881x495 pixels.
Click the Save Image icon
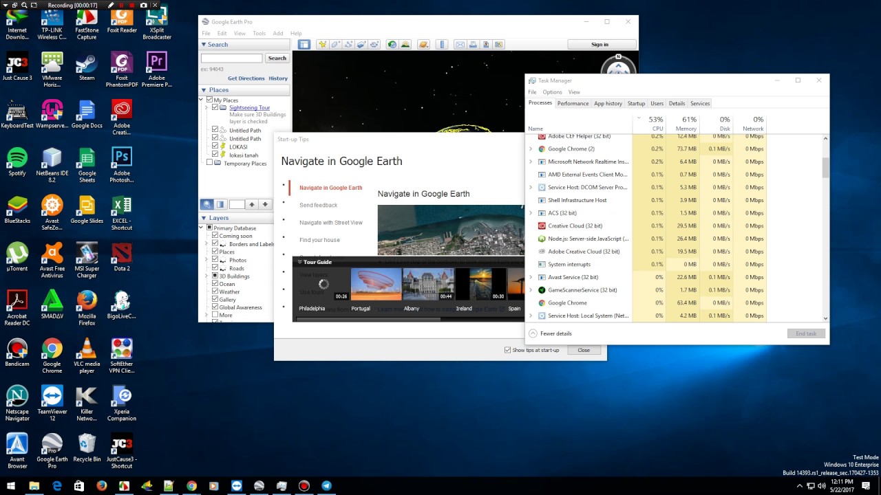486,45
